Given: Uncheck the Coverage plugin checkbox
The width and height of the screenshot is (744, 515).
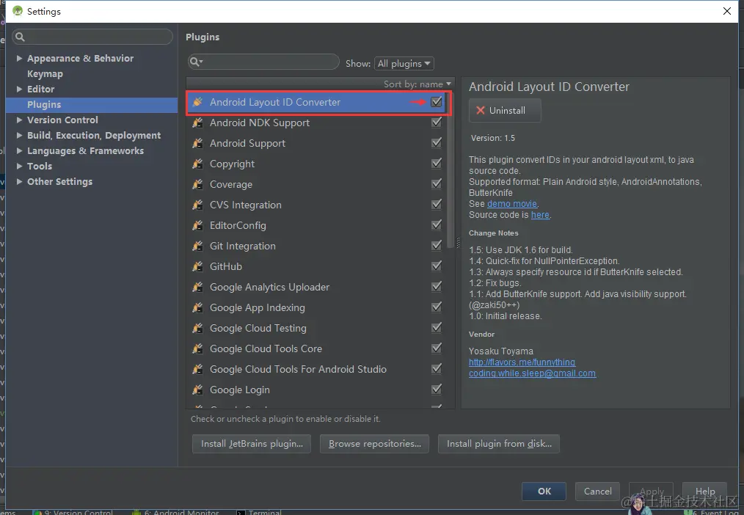Looking at the screenshot, I should (x=437, y=183).
